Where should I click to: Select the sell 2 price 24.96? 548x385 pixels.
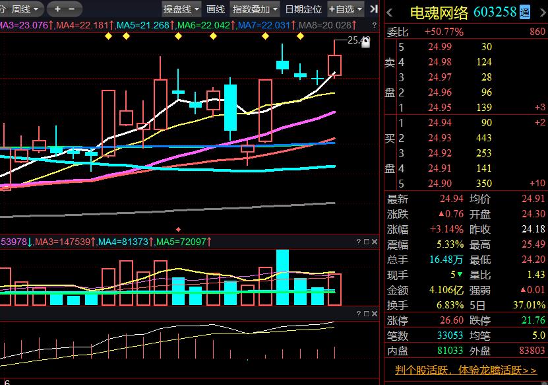(x=440, y=92)
